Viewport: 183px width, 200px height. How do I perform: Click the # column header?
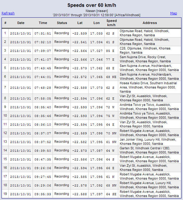pos(5,23)
